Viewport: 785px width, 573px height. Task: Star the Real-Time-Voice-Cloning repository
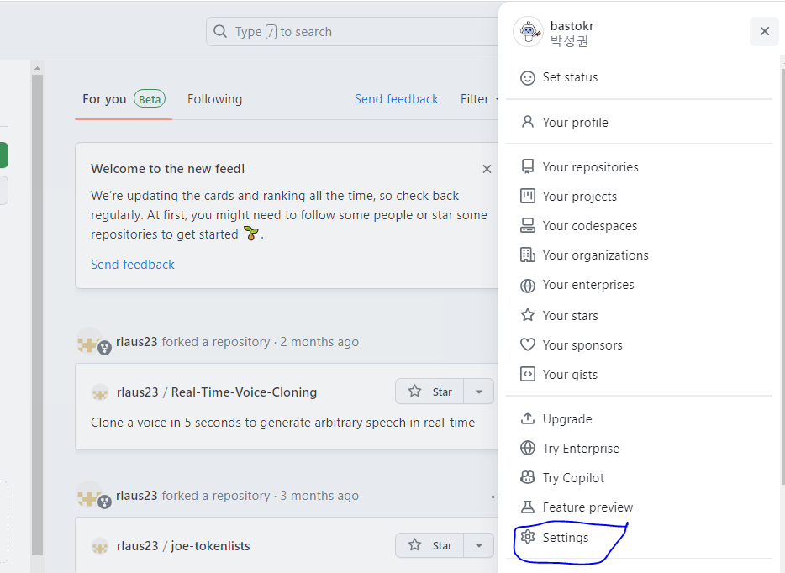[429, 392]
